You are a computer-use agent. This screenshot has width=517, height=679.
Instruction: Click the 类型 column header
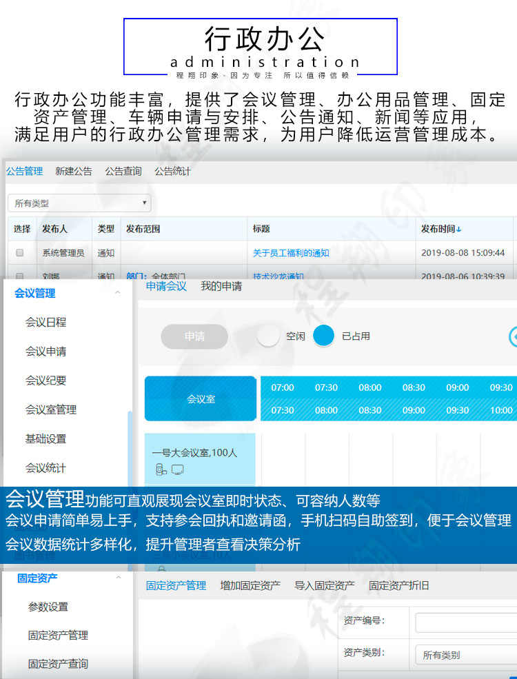click(x=105, y=229)
